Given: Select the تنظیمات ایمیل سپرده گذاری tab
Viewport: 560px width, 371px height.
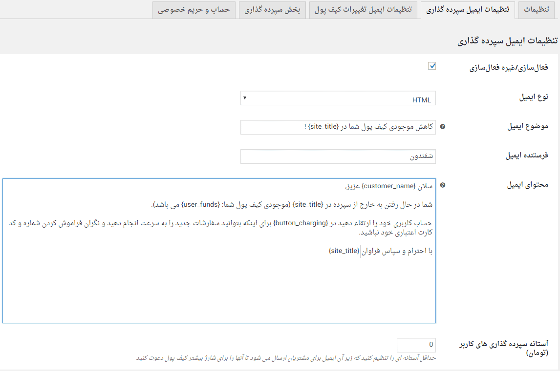Looking at the screenshot, I should tap(468, 10).
